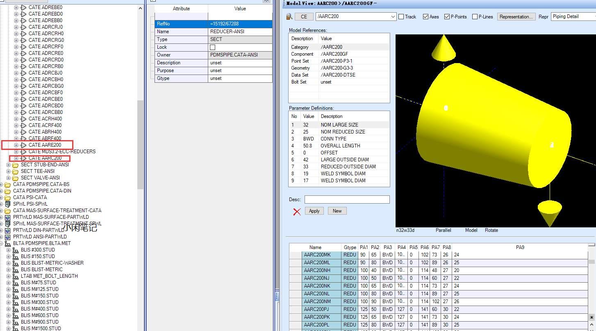Image resolution: width=596 pixels, height=331 pixels.
Task: Expand the CATE AARE200 tree node
Action: pyautogui.click(x=16, y=145)
